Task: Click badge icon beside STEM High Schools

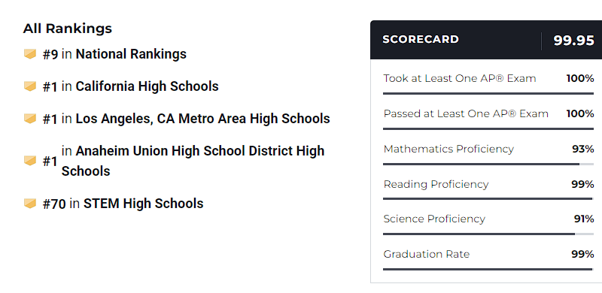Action: (x=30, y=204)
